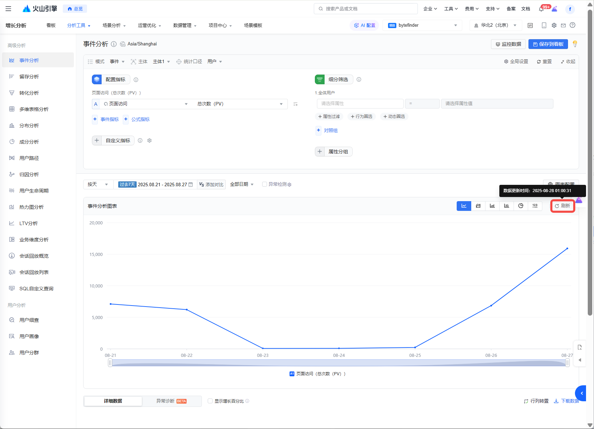The image size is (594, 429).
Task: Click the 请选择属性 filter field
Action: pos(360,104)
